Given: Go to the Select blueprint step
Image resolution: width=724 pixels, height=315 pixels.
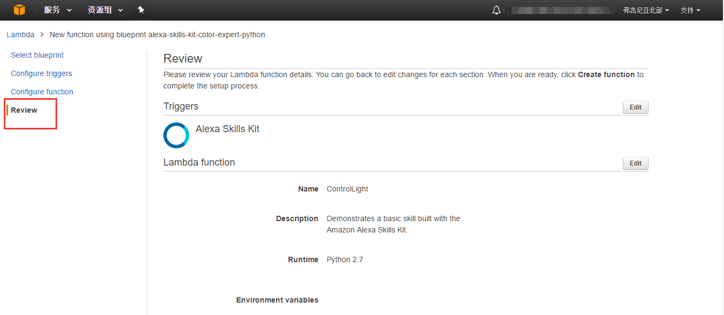Looking at the screenshot, I should click(37, 55).
